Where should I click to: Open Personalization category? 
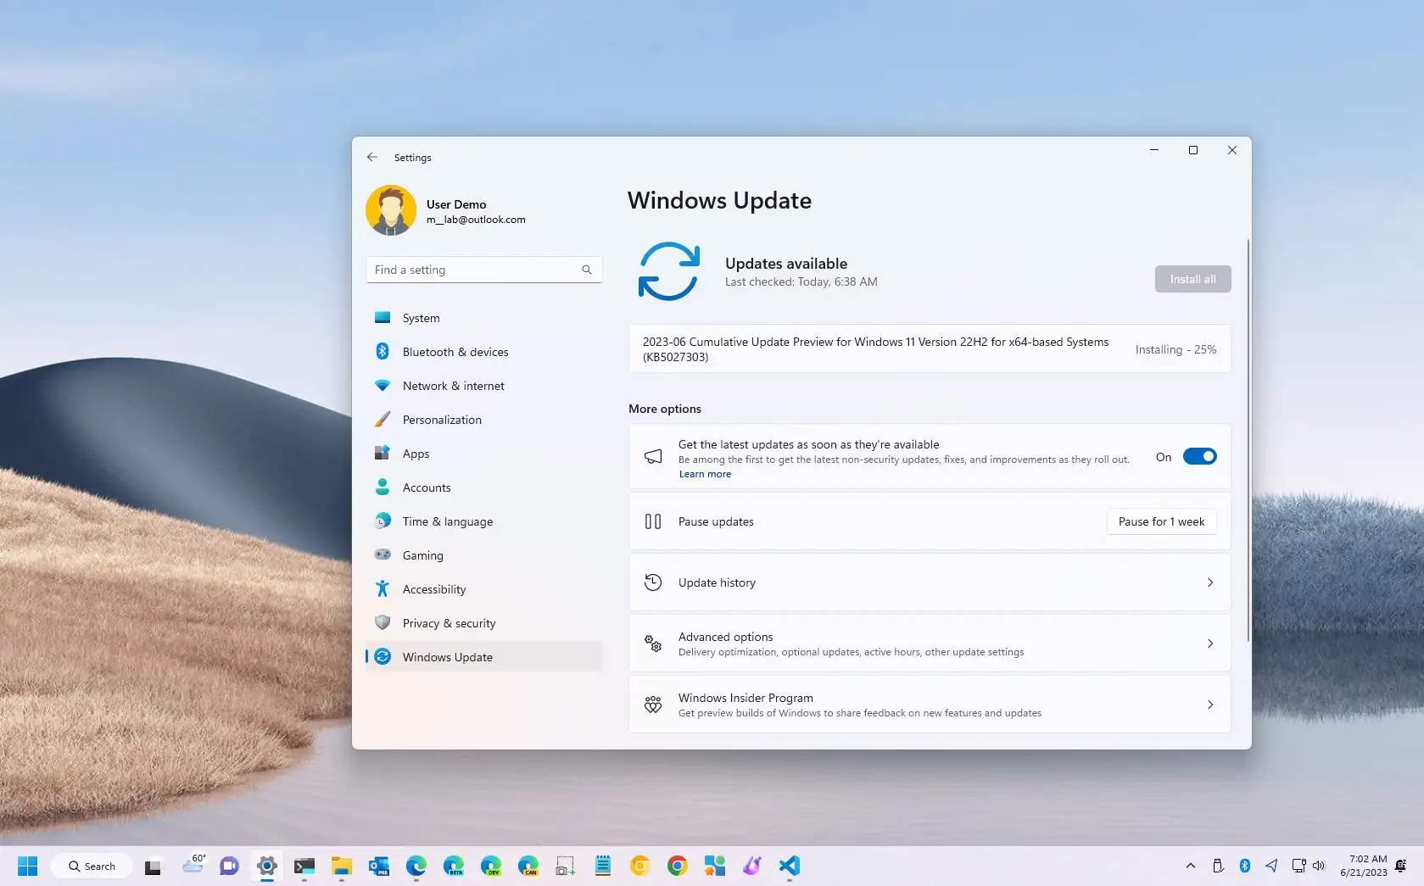click(x=483, y=420)
